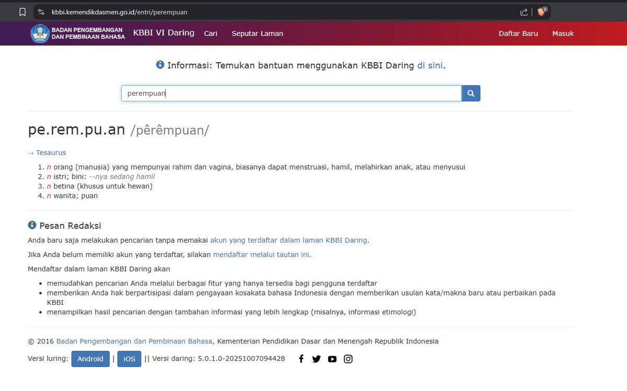The width and height of the screenshot is (627, 391).
Task: Click the Badan Bahasa logo emblem
Action: (40, 33)
